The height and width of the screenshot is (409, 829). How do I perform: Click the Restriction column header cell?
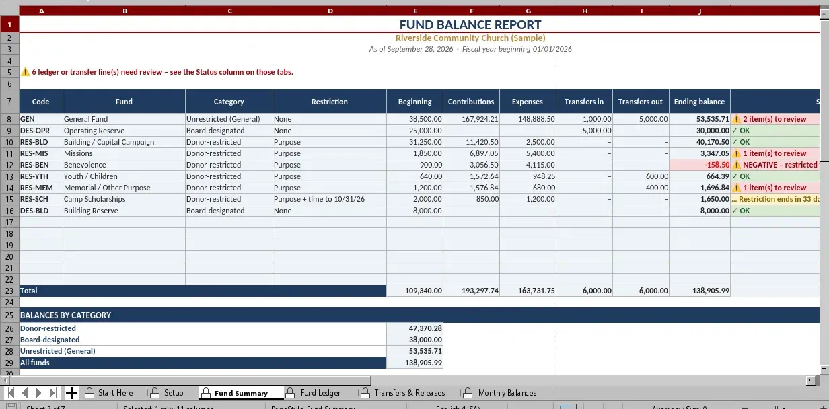(x=330, y=102)
